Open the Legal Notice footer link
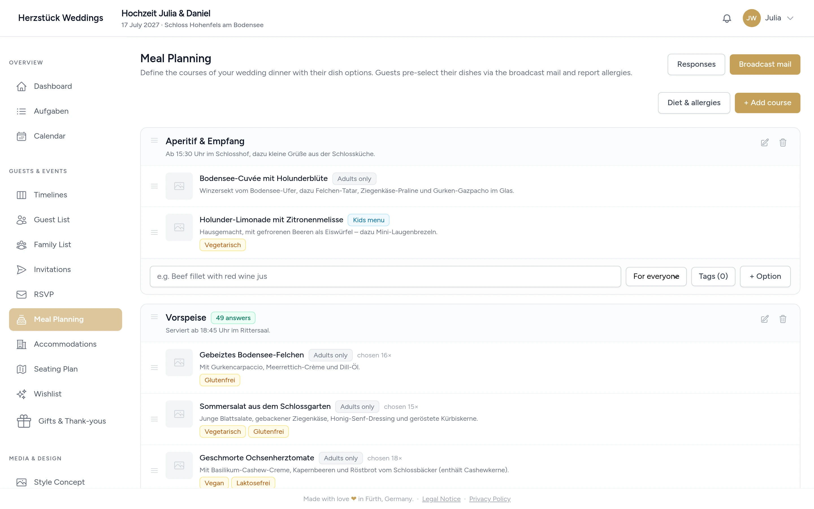814x509 pixels. (441, 499)
